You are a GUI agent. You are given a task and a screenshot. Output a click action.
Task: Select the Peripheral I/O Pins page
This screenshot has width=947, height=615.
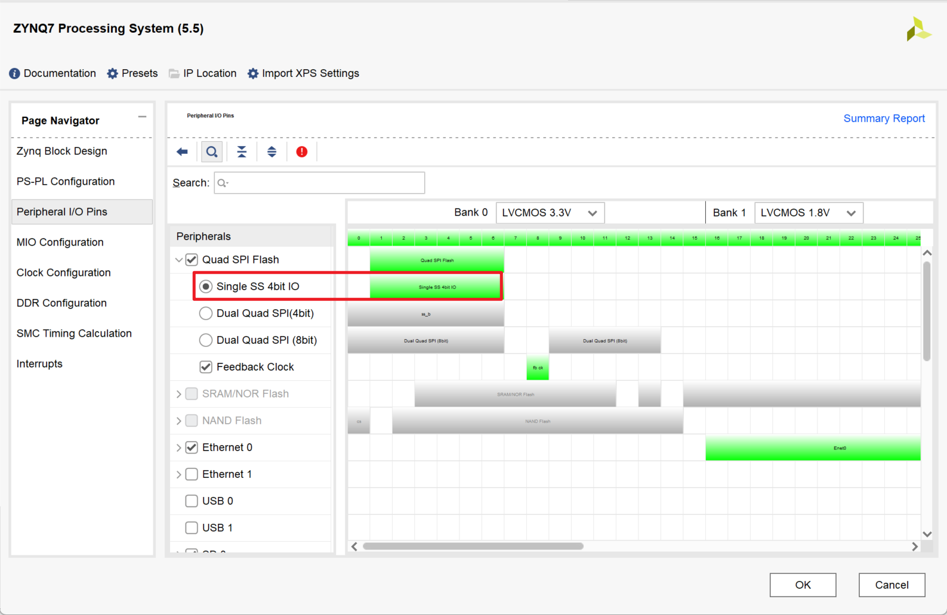click(x=82, y=212)
